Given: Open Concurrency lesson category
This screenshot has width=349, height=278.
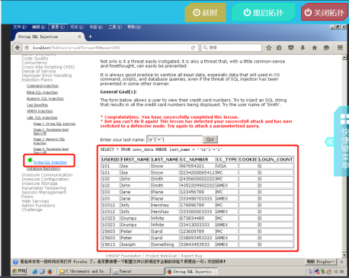Looking at the screenshot, I should click(34, 62).
